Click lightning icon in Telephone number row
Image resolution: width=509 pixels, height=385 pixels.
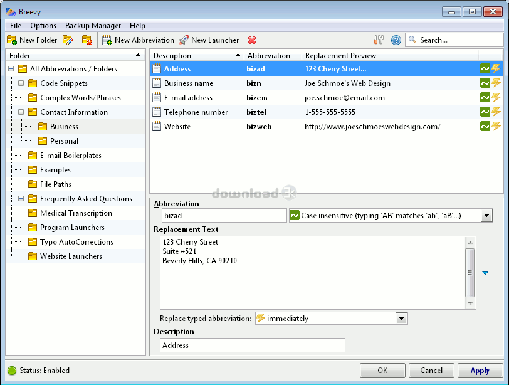coord(496,112)
